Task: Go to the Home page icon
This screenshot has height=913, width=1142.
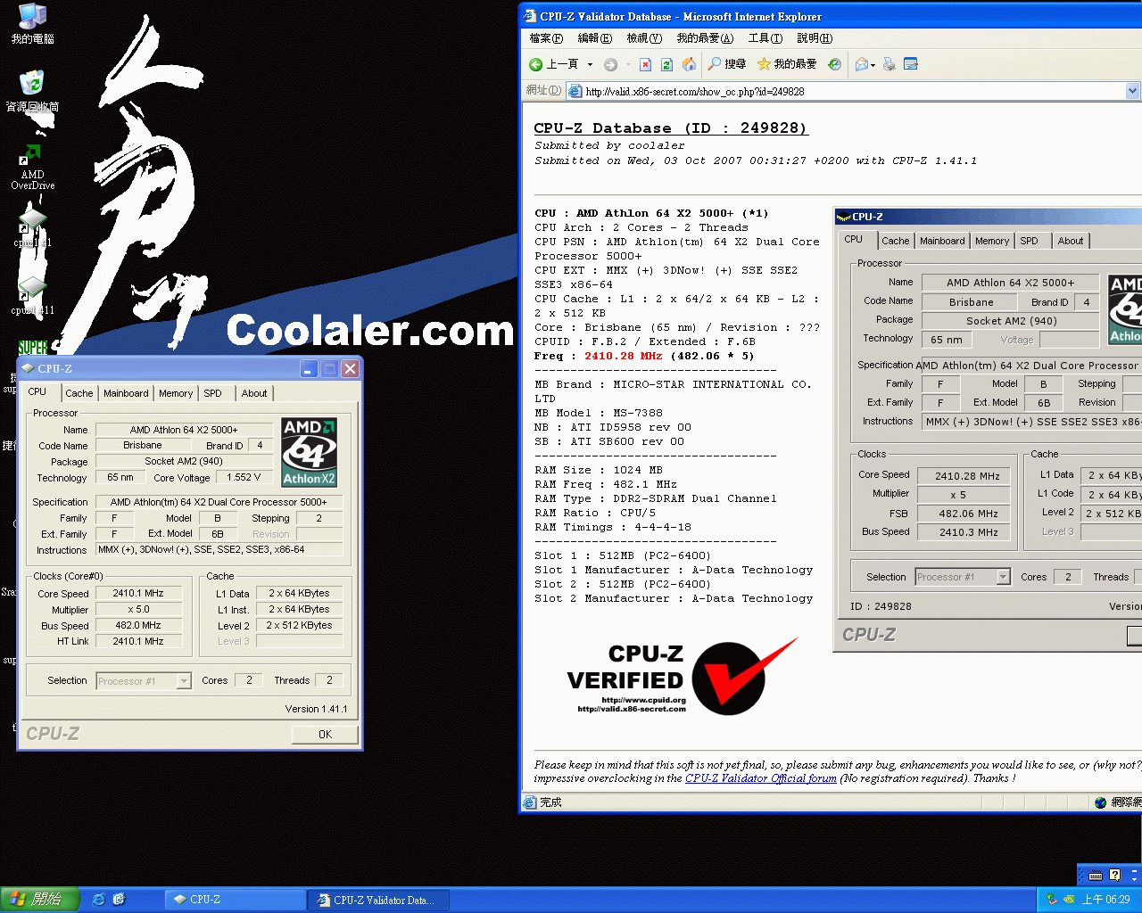Action: [689, 64]
